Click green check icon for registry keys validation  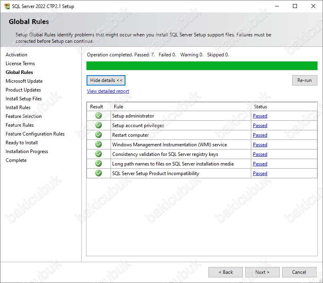point(99,154)
